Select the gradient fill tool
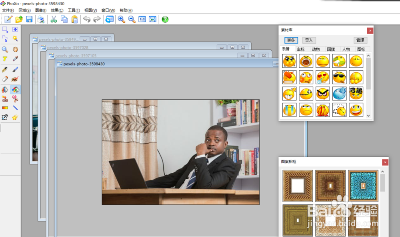 point(5,108)
